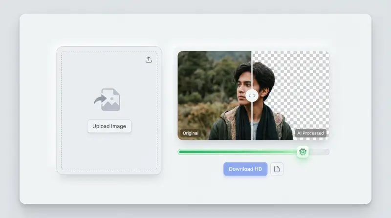This screenshot has width=391, height=218.
Task: Click the green progress bar track
Action: click(x=253, y=152)
